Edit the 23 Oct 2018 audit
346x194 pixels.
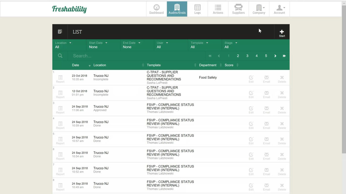[x=251, y=79]
